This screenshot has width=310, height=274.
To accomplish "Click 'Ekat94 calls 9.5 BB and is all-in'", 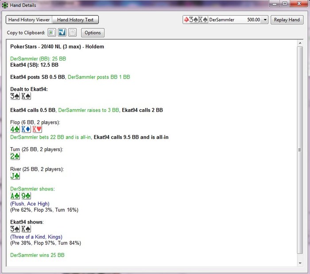I will coord(131,137).
